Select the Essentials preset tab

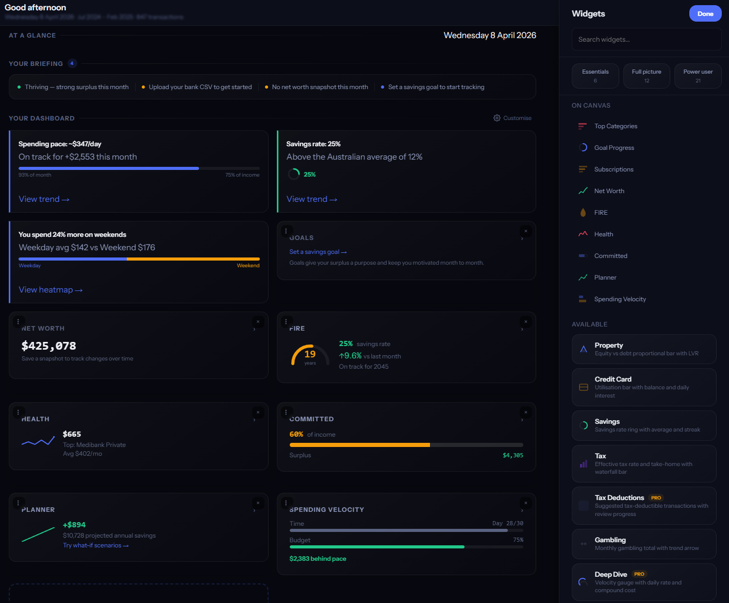pos(595,76)
